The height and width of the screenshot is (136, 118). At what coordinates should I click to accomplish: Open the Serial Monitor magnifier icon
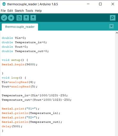(113, 18)
